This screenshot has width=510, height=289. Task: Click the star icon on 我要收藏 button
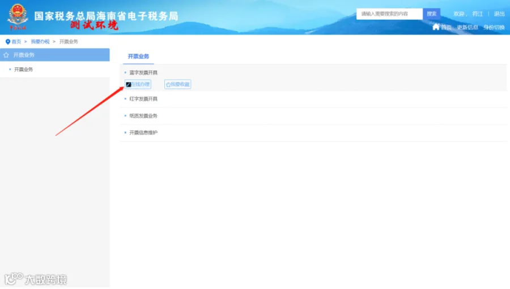tap(168, 84)
